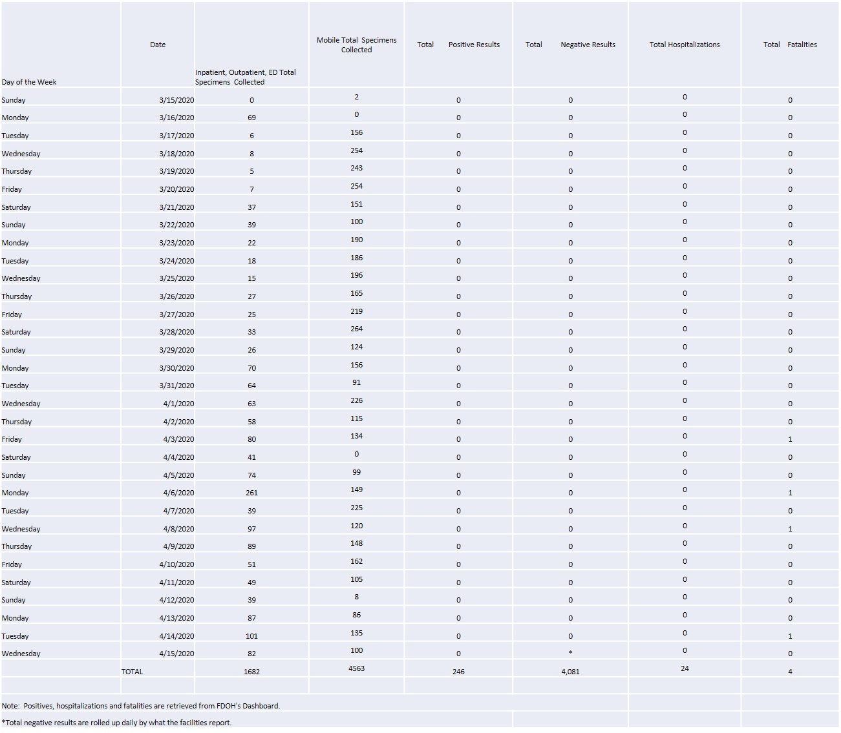Click the Total Fatalities header cell
841x733 pixels.
tap(790, 45)
